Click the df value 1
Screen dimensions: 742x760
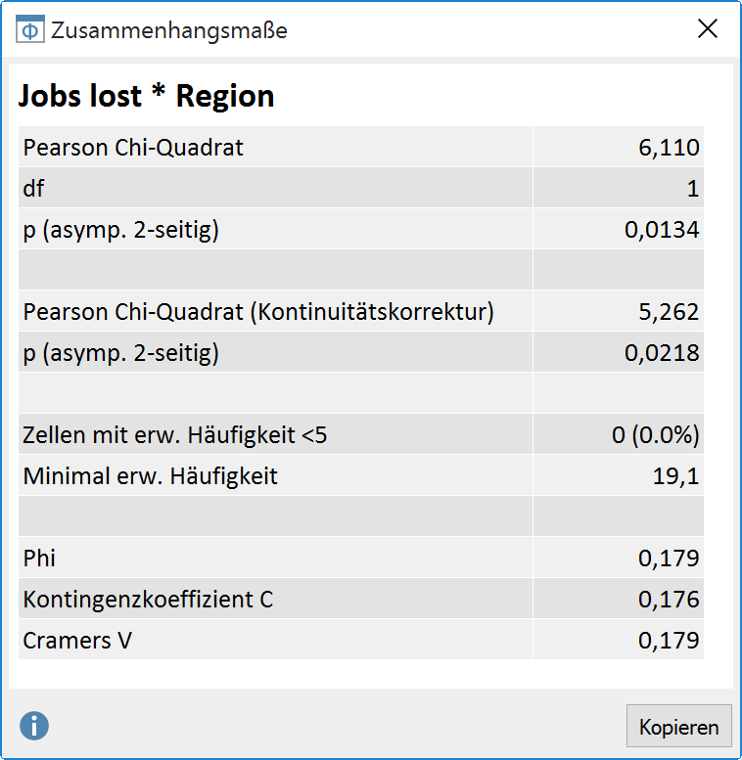(692, 189)
